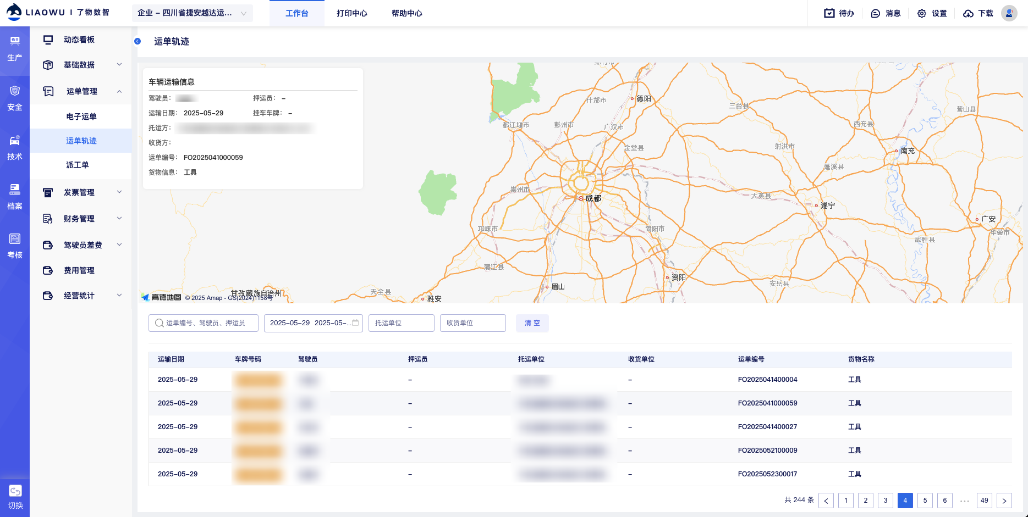
Task: Open the enterprise selector dropdown
Action: coord(192,13)
